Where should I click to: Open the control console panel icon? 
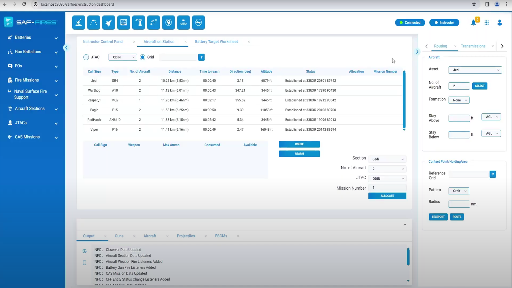coord(123,22)
